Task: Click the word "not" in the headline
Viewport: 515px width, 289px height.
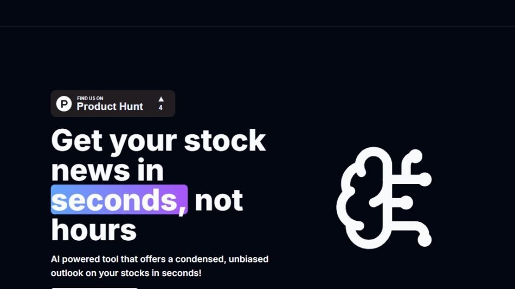Action: [x=218, y=200]
